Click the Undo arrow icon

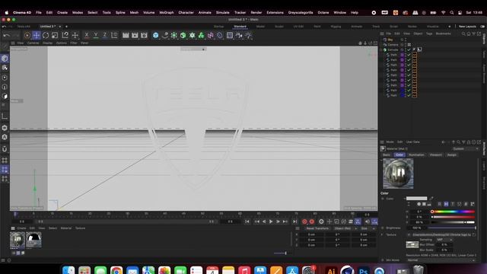click(x=6, y=36)
